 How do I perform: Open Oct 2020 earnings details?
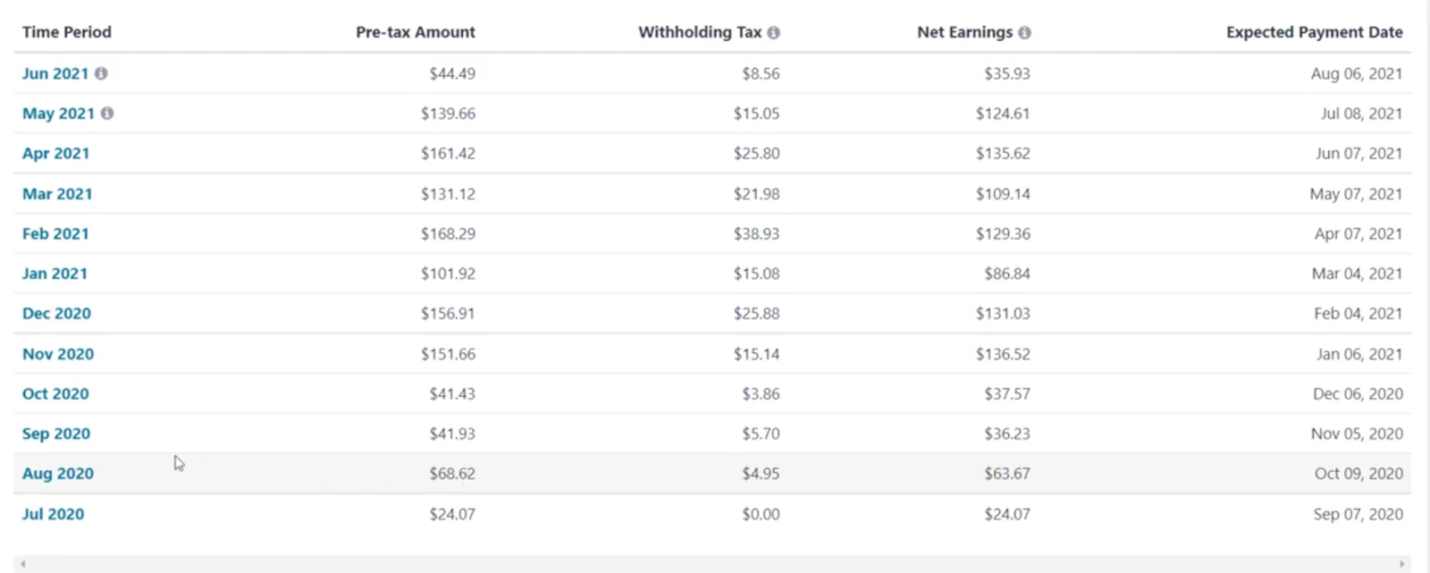point(55,393)
